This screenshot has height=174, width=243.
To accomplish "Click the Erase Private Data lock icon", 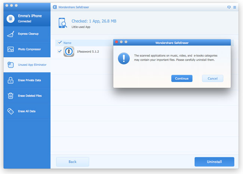I will (x=10, y=80).
